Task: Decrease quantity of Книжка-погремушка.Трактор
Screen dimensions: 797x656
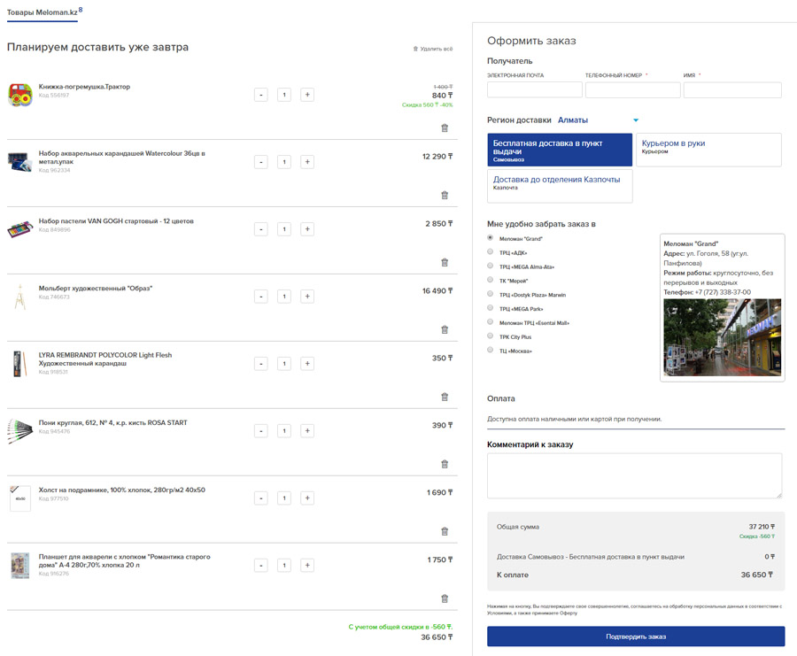Action: click(x=260, y=95)
